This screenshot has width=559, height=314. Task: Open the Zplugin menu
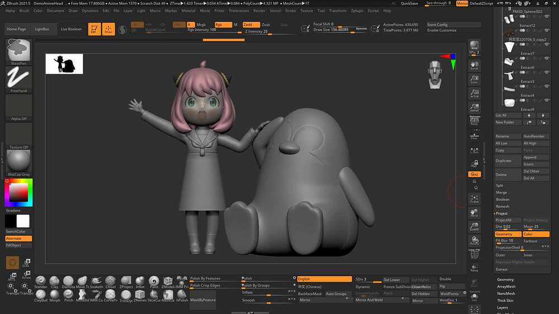[357, 11]
